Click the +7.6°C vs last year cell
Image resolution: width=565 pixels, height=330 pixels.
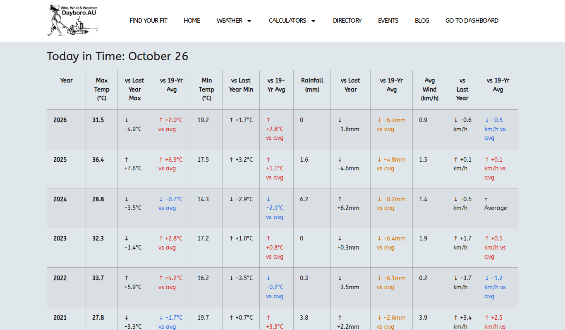tap(135, 169)
